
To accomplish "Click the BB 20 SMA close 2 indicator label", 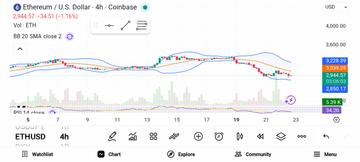I will (37, 36).
